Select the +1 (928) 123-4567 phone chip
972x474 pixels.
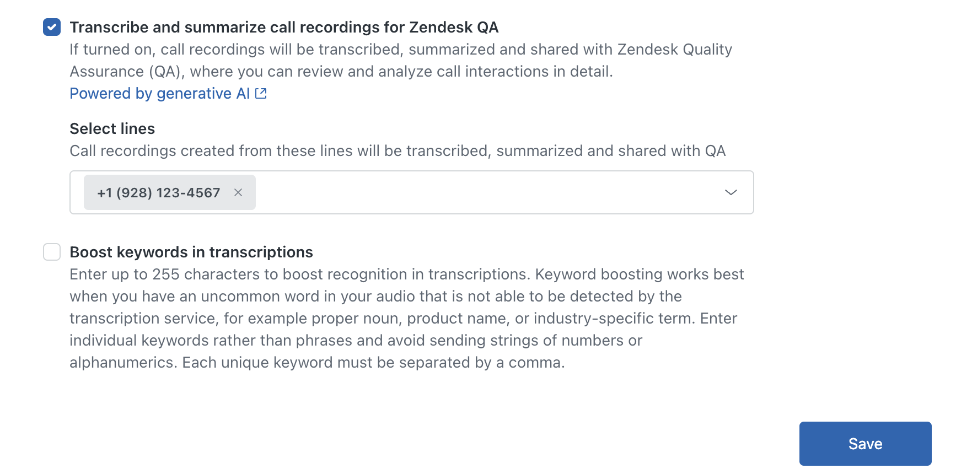point(158,192)
